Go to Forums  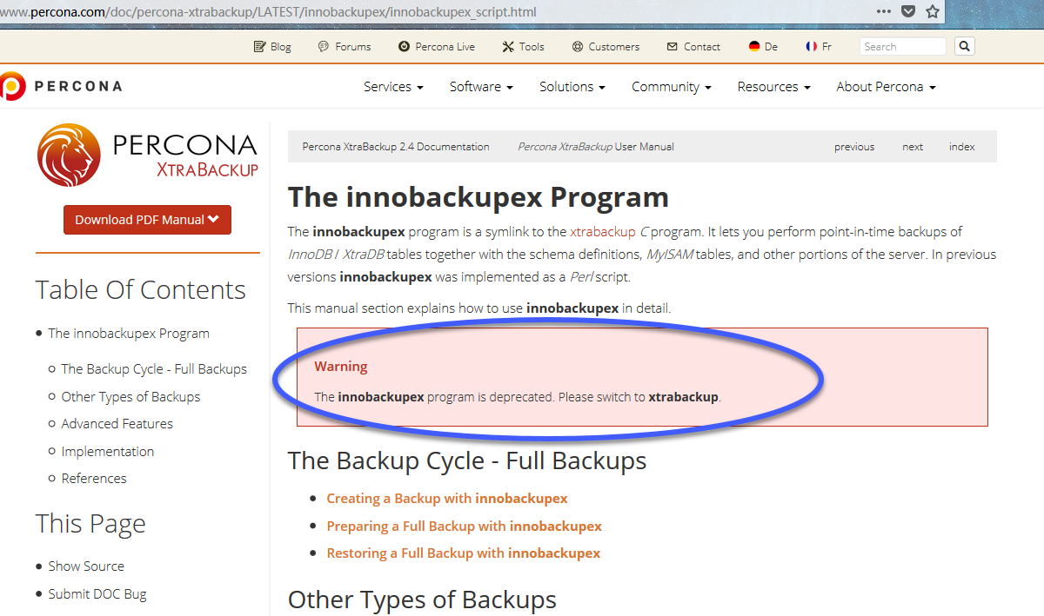pyautogui.click(x=345, y=47)
